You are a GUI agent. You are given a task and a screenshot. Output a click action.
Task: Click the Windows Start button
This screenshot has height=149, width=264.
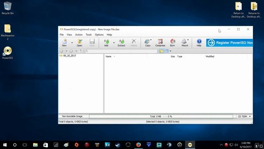5,145
